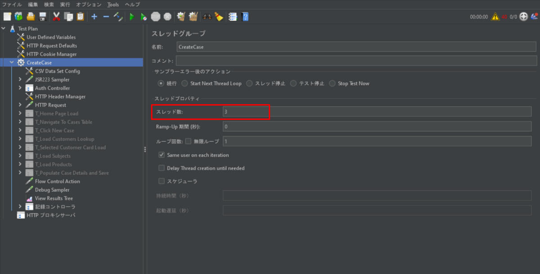The width and height of the screenshot is (540, 274).
Task: Toggle the 無限ループ checkbox
Action: tap(188, 141)
